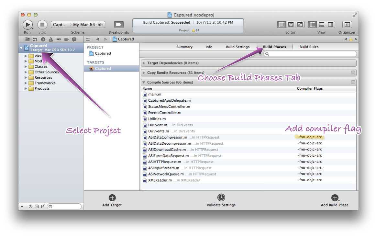
Task: Click Captured in the jump bar
Action: click(x=123, y=39)
